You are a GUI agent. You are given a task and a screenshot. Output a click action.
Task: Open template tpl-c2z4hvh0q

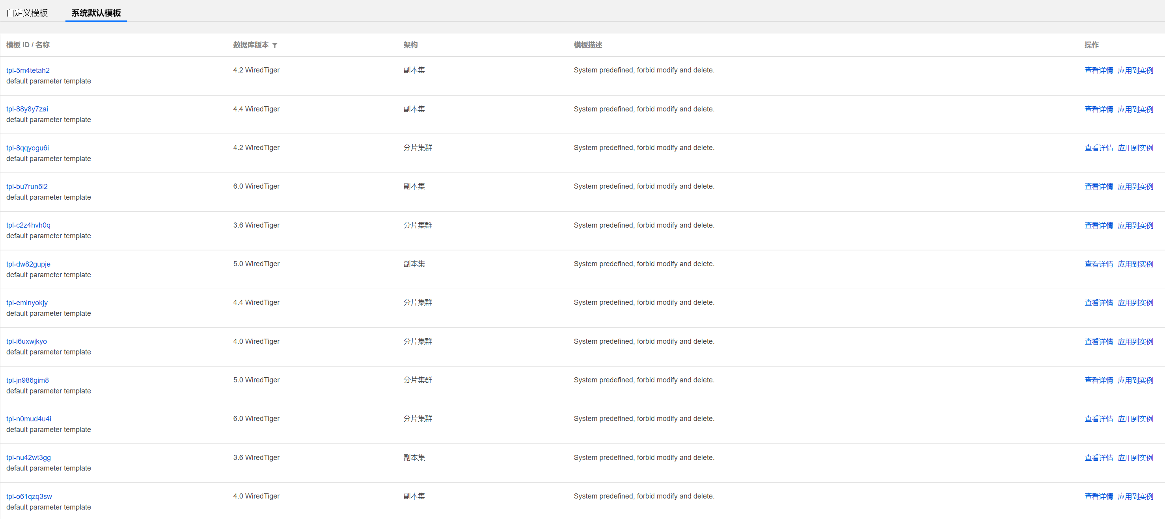pyautogui.click(x=28, y=225)
